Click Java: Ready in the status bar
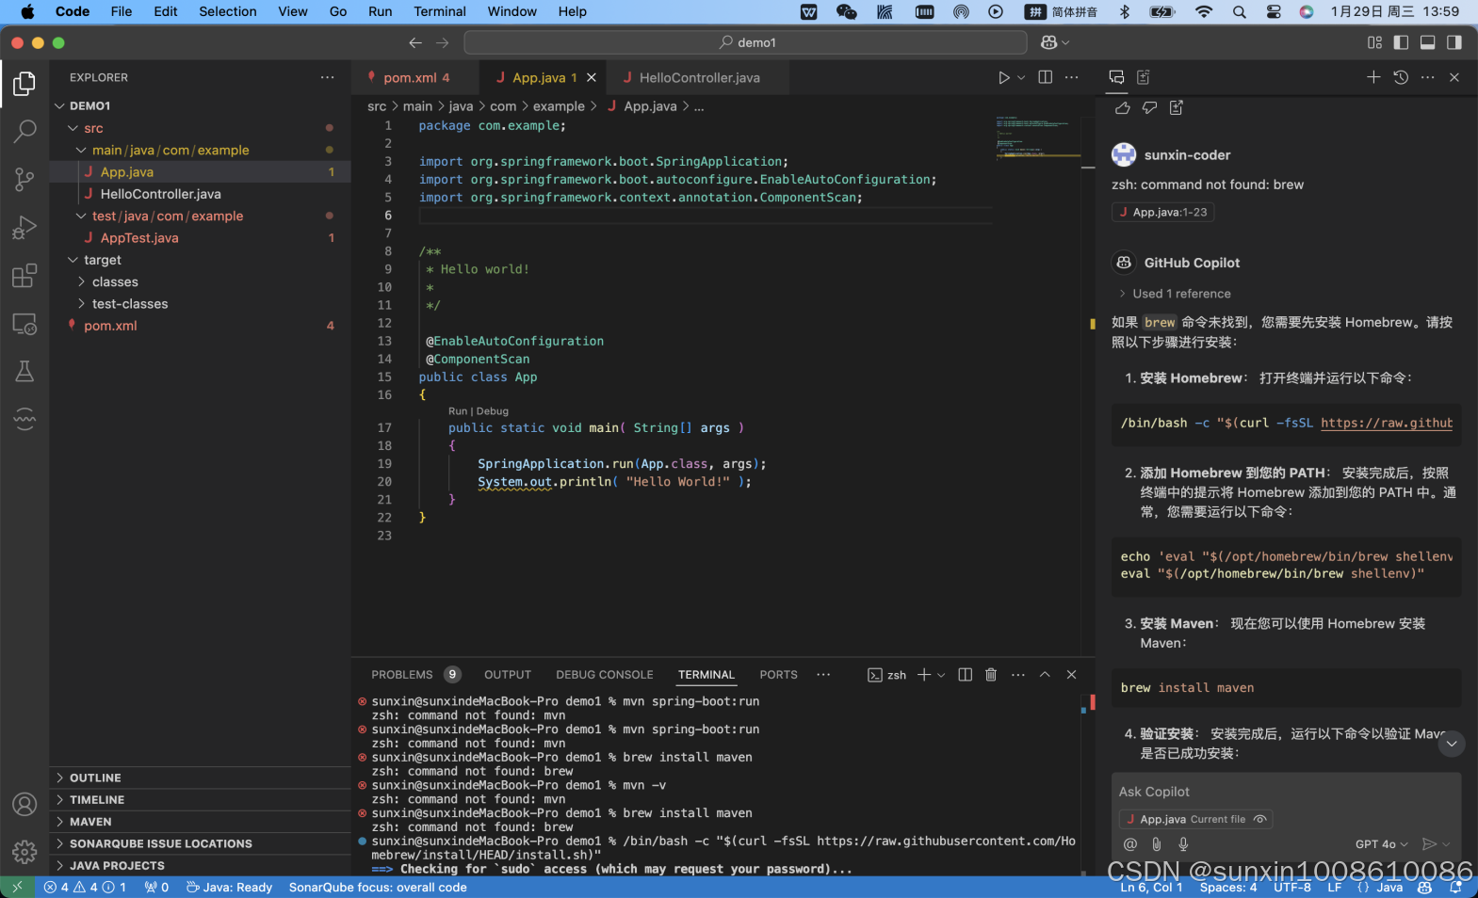Screen dimensions: 1478x898 point(229,887)
